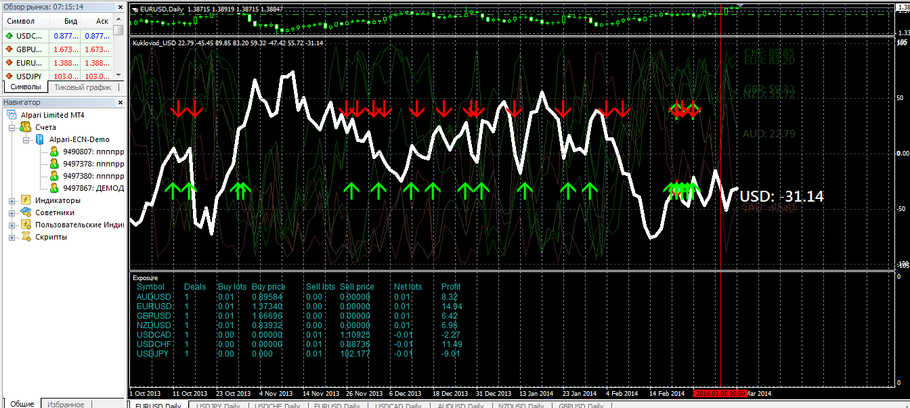The height and width of the screenshot is (408, 910).
Task: Click the red down arrow beside GBPU symbol
Action: tap(9, 49)
